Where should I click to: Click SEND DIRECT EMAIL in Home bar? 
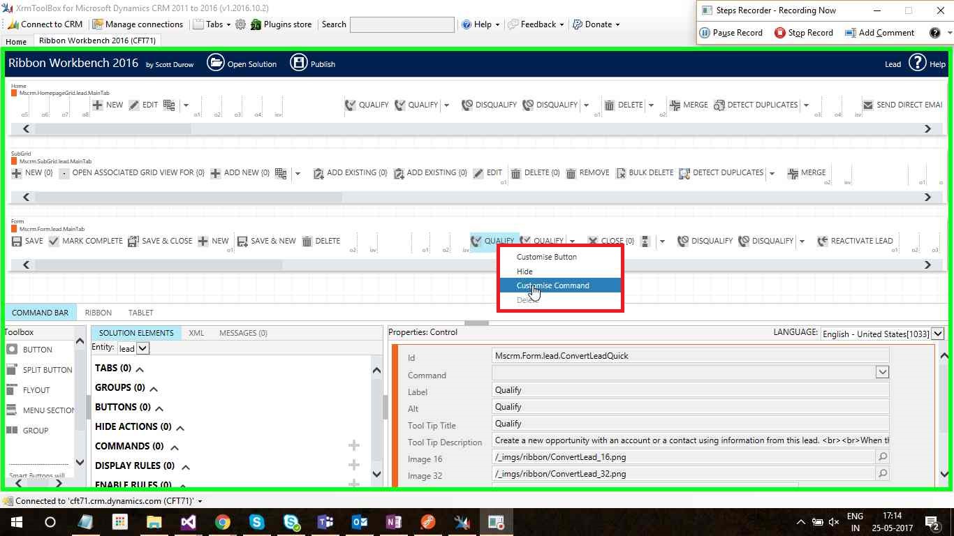pos(902,105)
